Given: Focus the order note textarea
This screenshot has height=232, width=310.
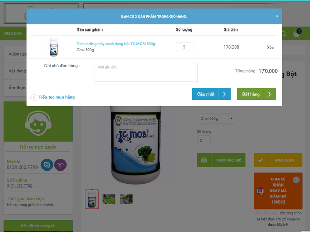Looking at the screenshot, I should (x=146, y=72).
